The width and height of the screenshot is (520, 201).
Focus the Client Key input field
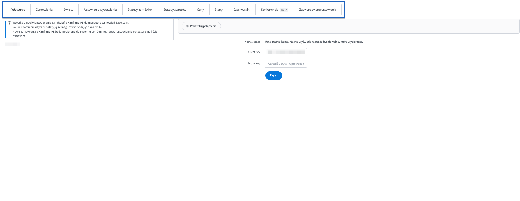point(286,52)
